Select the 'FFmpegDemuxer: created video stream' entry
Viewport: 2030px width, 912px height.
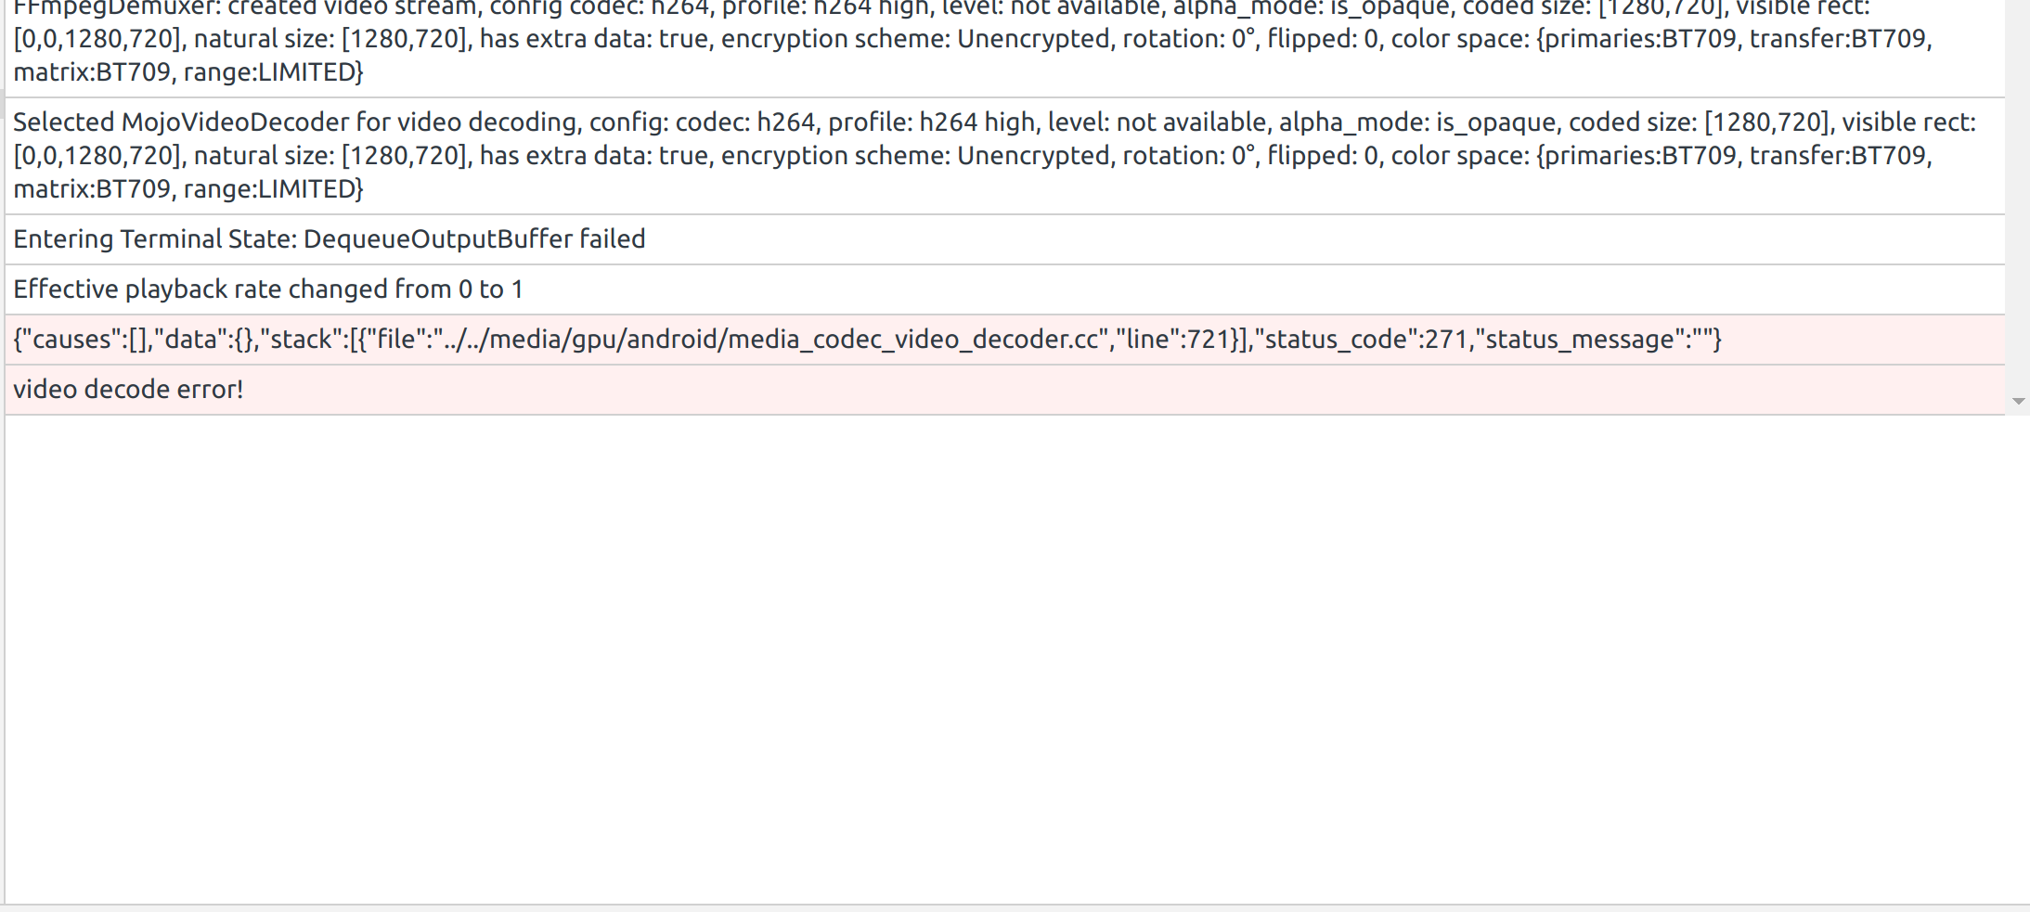[x=1004, y=46]
